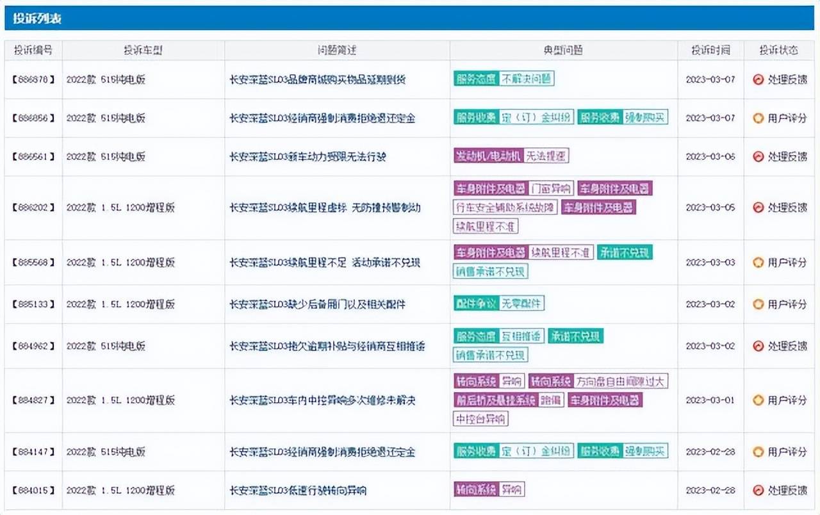Open row 886856 complaint 经销商强制消费拒绝退还定金
Viewport: 820px width, 515px height.
click(x=322, y=119)
